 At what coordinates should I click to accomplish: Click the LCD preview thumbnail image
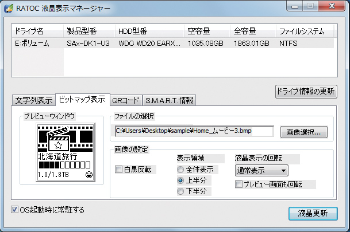tap(66, 152)
